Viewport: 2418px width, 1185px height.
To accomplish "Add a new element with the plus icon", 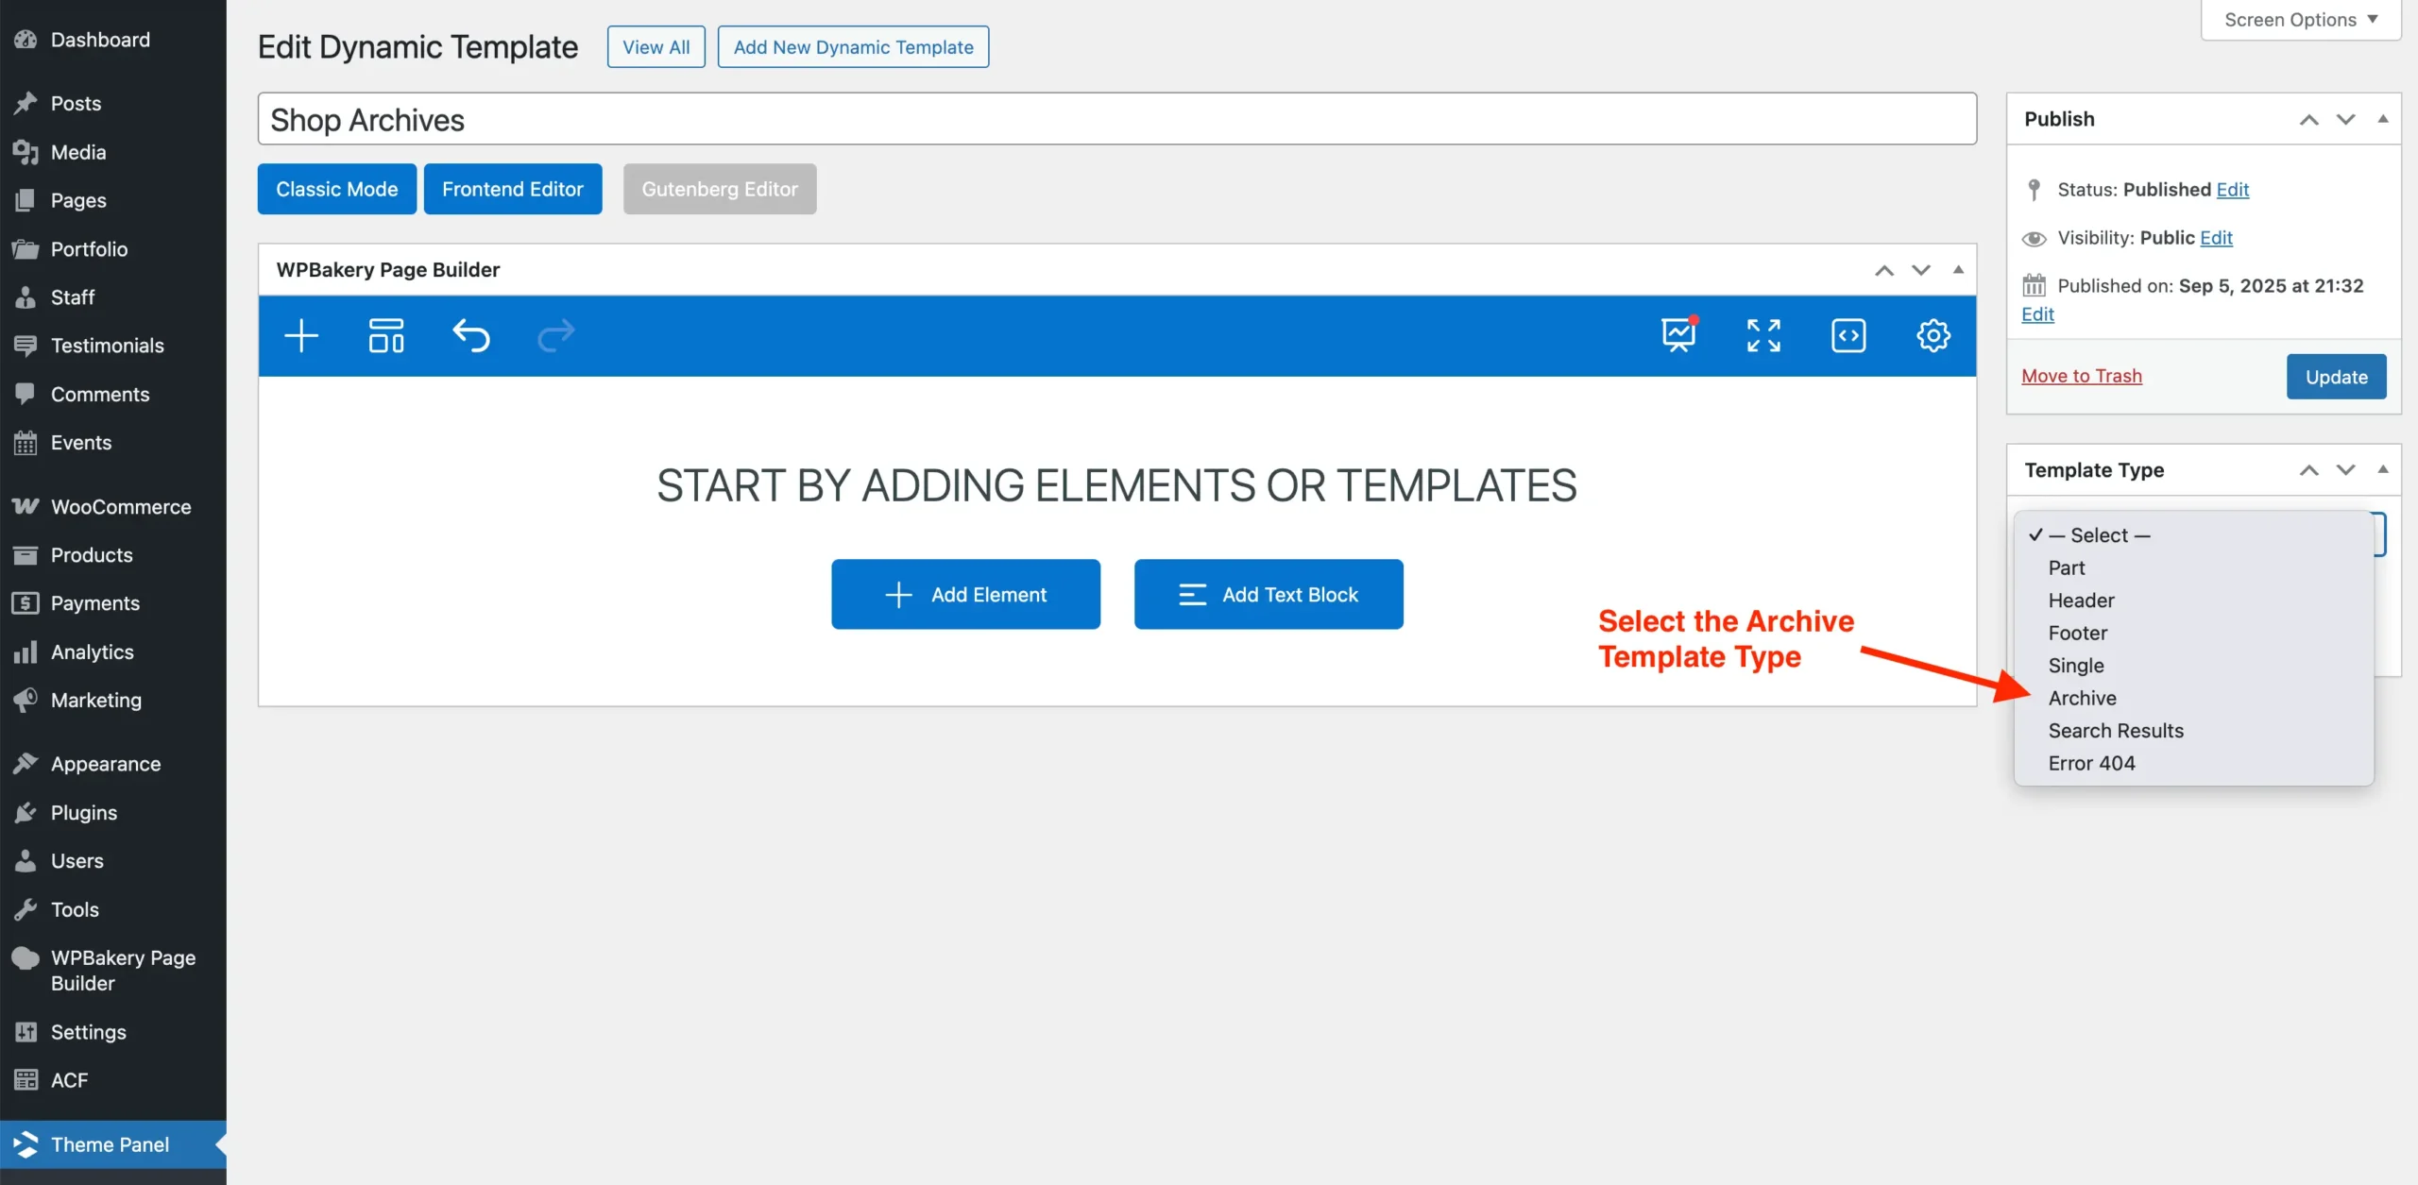I will click(300, 335).
